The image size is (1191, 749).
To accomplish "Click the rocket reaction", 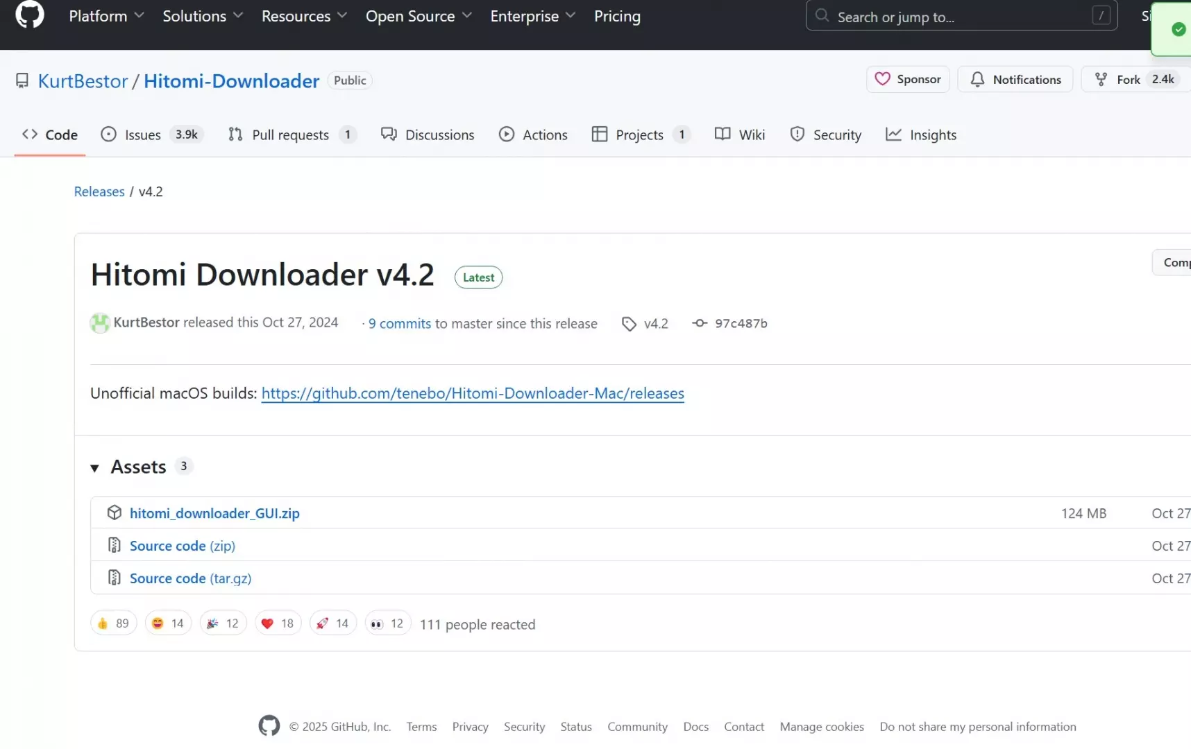I will tap(333, 623).
